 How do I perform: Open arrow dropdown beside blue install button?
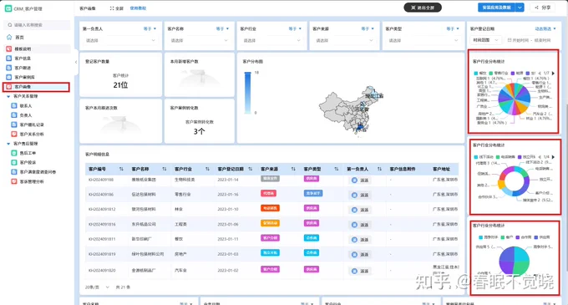(x=520, y=8)
